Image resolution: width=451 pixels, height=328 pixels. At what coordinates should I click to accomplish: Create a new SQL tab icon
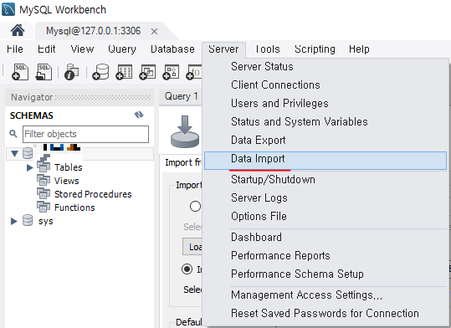click(20, 72)
